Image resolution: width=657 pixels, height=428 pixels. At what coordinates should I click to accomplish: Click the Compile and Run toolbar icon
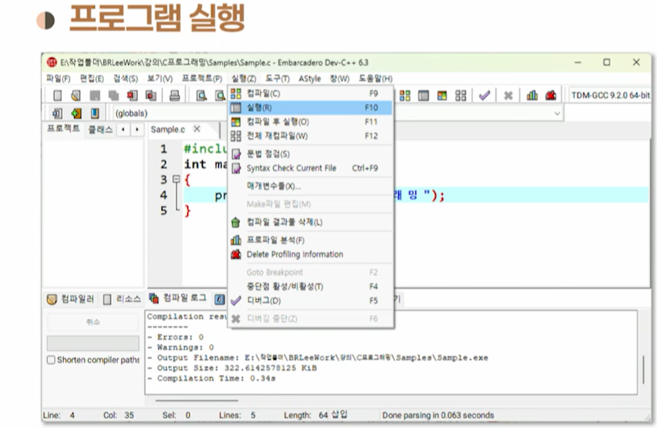point(442,96)
